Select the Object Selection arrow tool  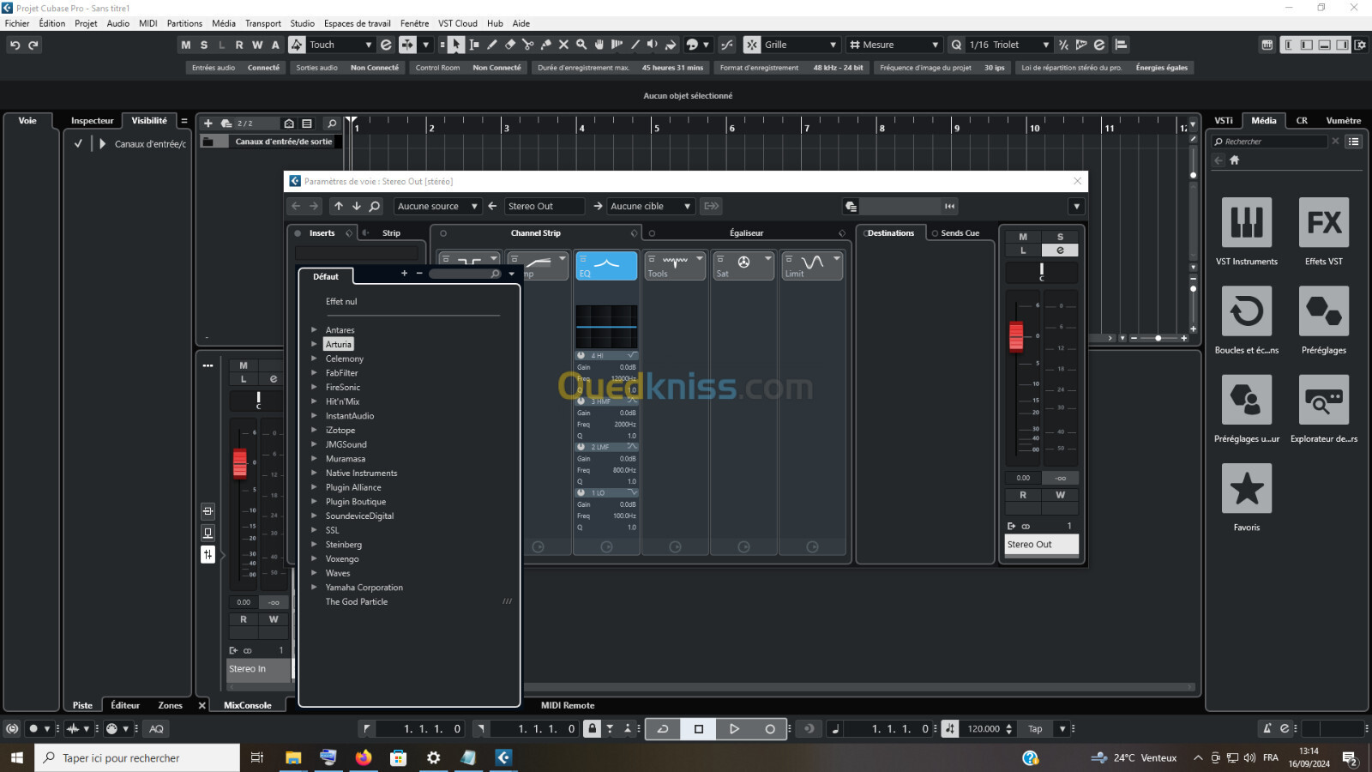tap(456, 45)
